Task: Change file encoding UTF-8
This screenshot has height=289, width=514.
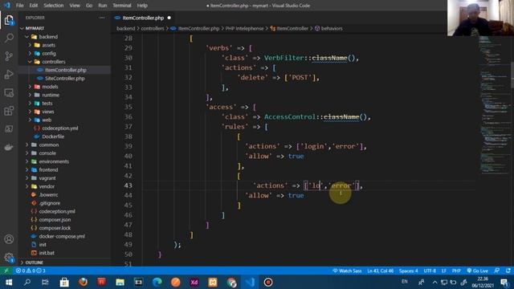Action: pyautogui.click(x=430, y=271)
